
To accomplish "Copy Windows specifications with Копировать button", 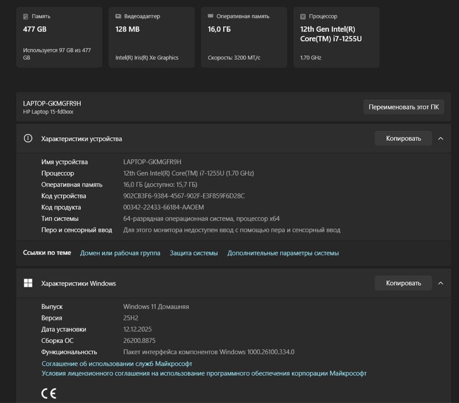I will tap(404, 283).
